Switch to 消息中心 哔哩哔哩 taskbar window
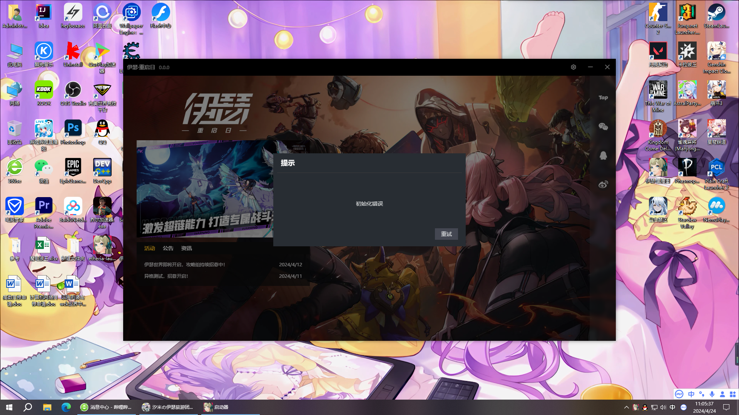 pyautogui.click(x=106, y=407)
